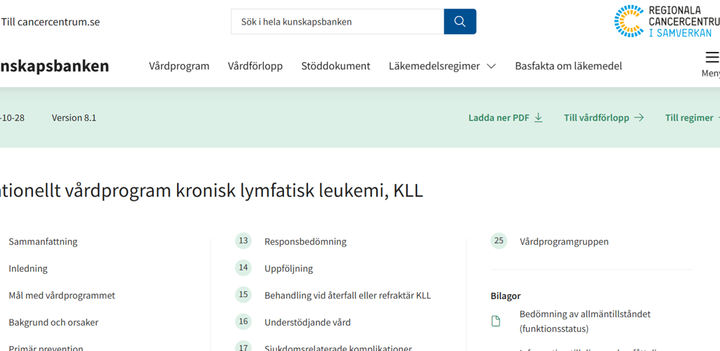Click chapter number badge 15
This screenshot has width=720, height=351.
tap(243, 295)
